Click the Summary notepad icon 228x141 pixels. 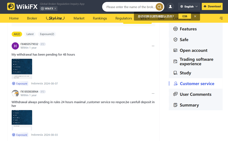(176, 105)
